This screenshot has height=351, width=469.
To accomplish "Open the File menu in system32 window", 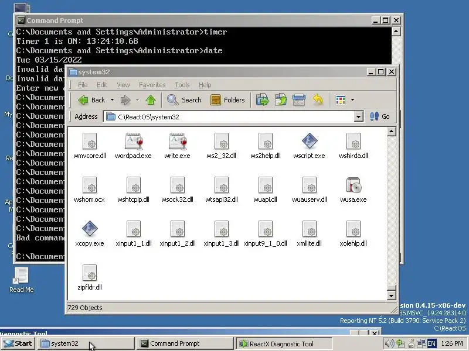I will (83, 85).
